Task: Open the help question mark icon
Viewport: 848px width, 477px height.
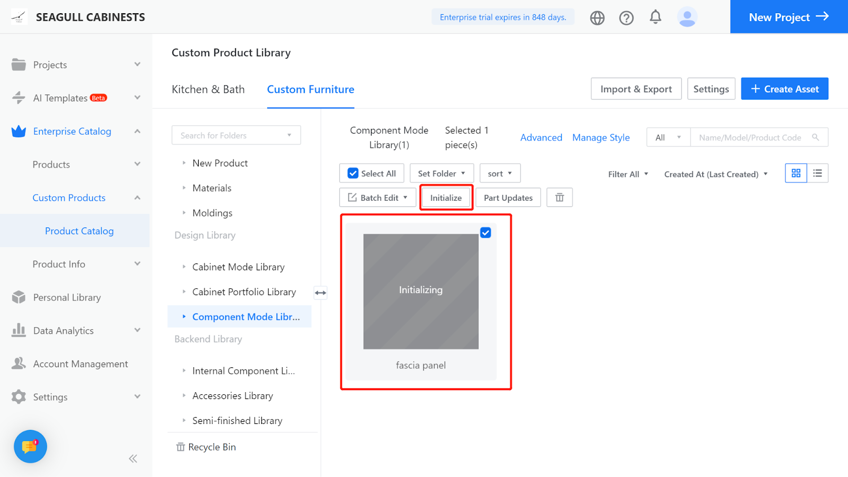Action: (x=626, y=17)
